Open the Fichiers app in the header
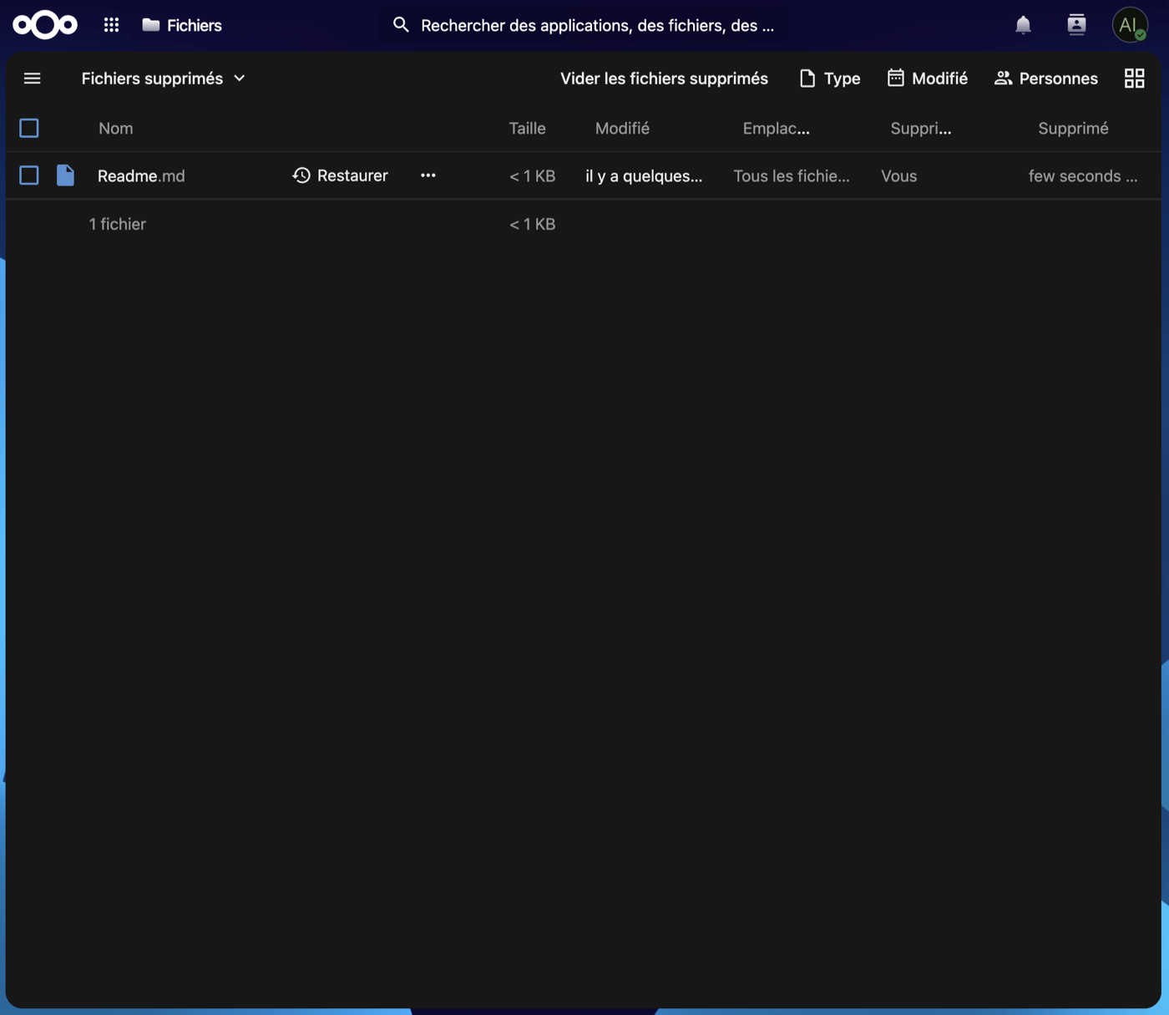1169x1015 pixels. 182,25
